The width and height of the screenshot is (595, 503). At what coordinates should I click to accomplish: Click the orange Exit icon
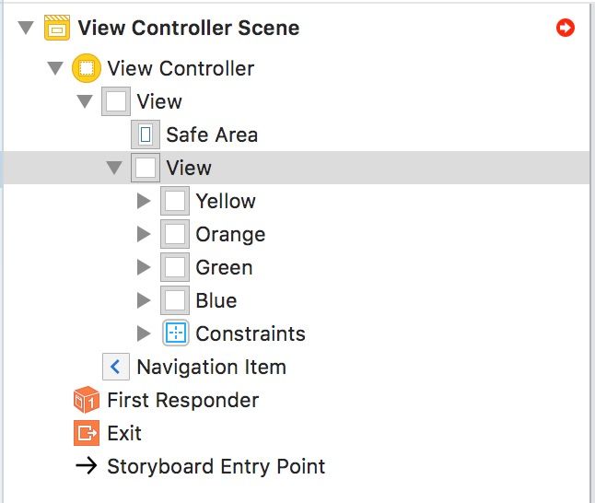[87, 433]
